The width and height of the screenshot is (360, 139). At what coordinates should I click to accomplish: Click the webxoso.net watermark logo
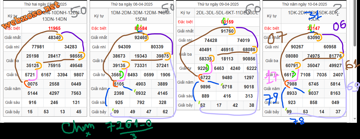pyautogui.click(x=31, y=16)
